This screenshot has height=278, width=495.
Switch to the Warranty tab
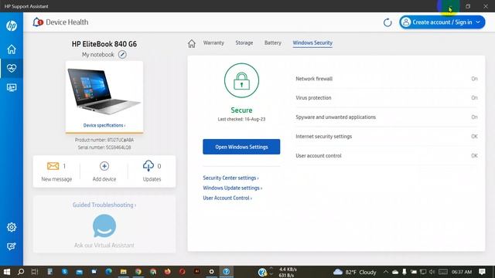pos(213,43)
